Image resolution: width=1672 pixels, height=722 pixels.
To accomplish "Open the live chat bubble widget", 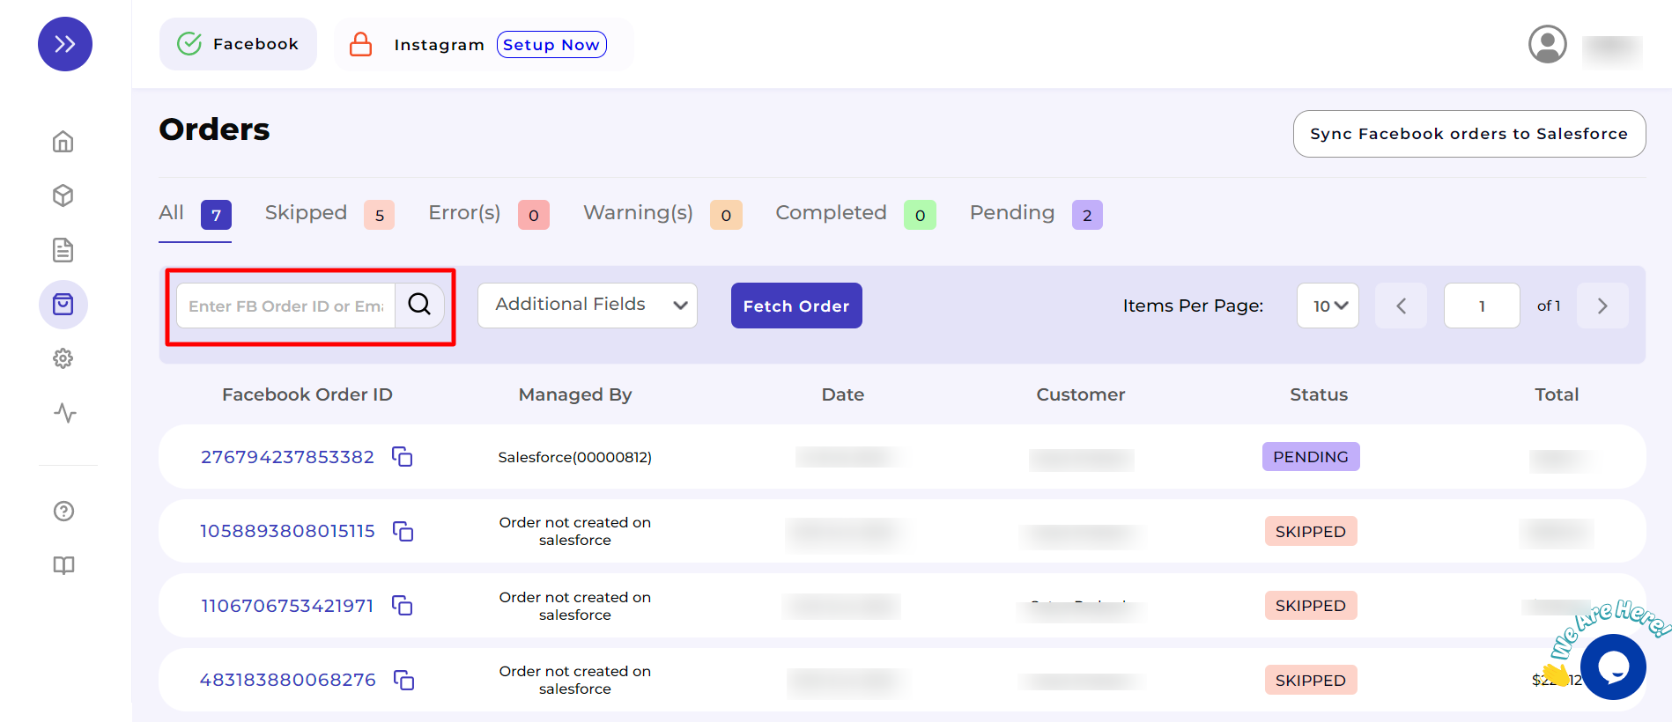I will click(x=1612, y=667).
